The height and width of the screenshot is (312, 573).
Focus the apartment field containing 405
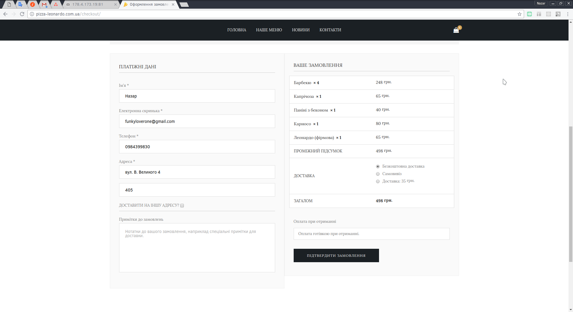coord(197,190)
